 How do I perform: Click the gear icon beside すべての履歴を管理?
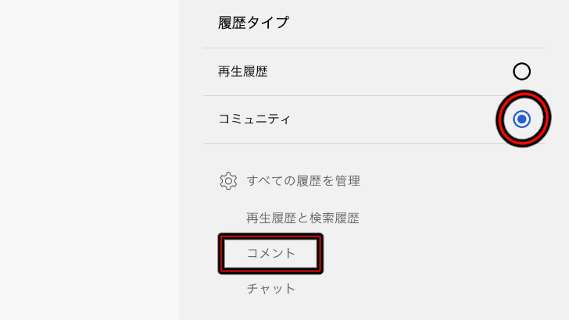[x=228, y=181]
